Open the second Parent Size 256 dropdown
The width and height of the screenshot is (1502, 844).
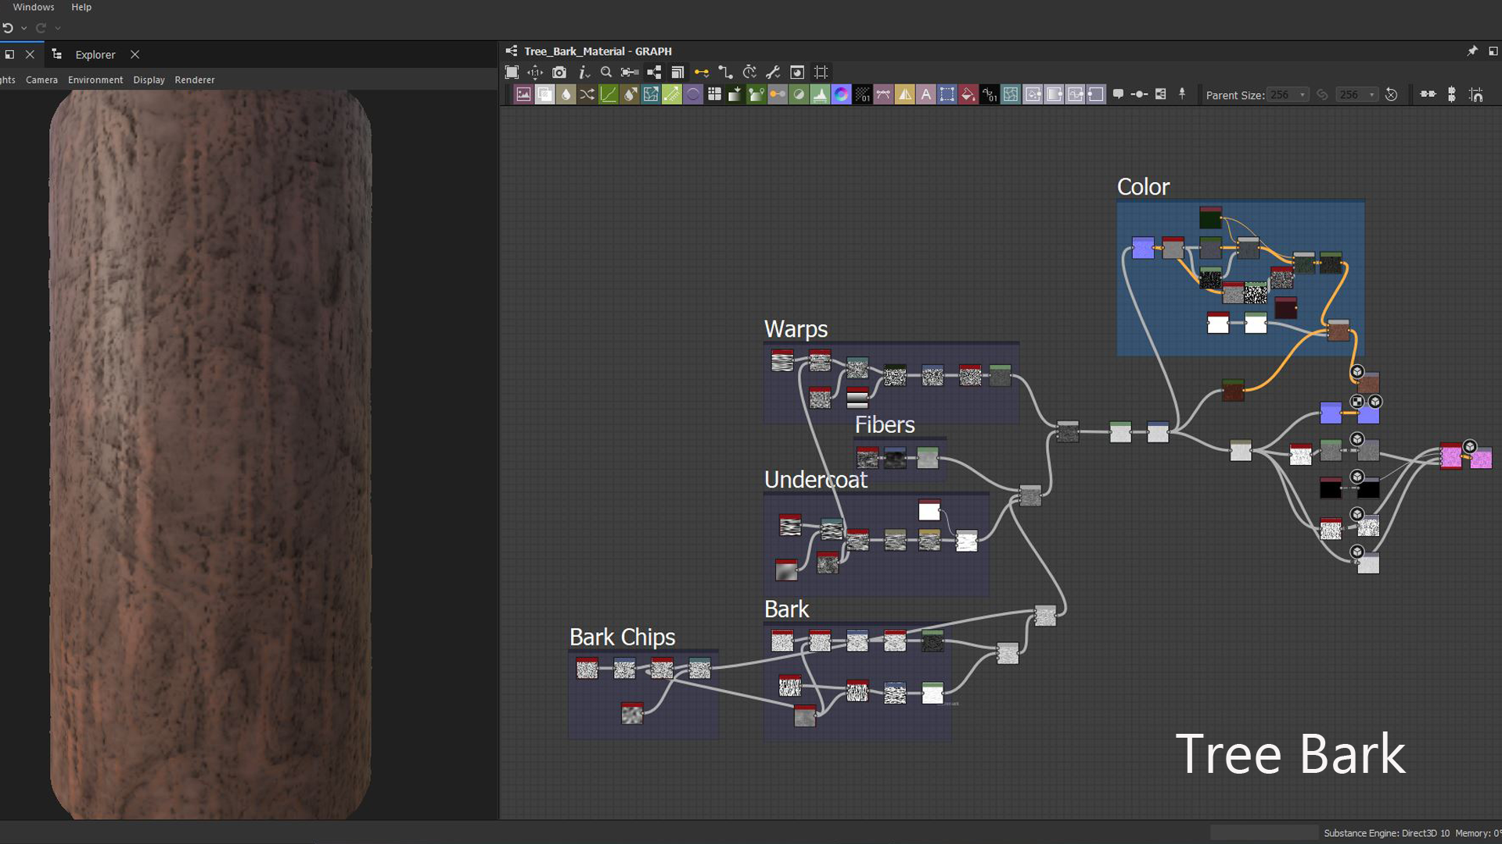coord(1371,95)
